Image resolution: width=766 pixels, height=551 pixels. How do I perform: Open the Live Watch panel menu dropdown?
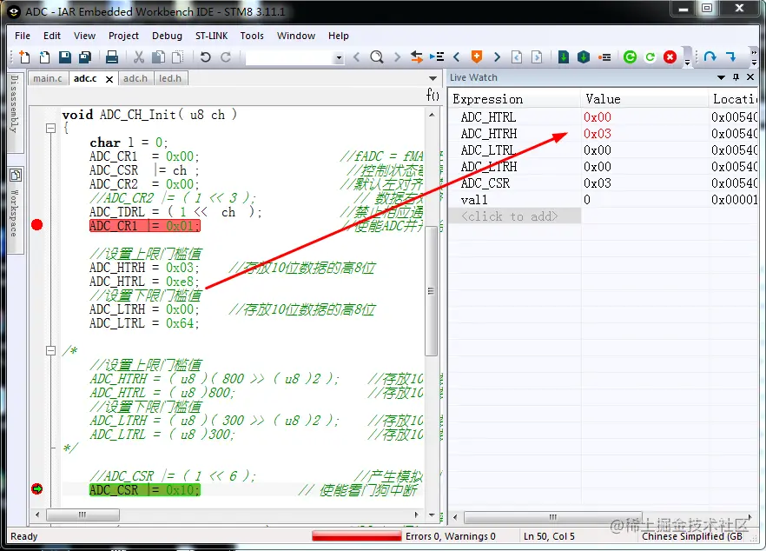[x=721, y=77]
